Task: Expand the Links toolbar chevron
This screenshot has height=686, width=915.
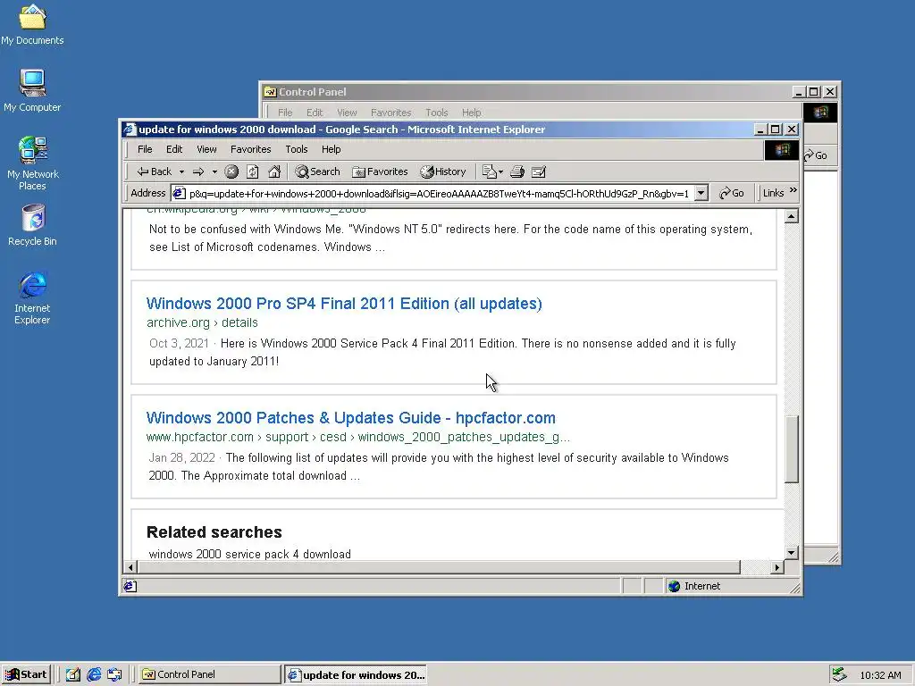Action: (x=793, y=191)
